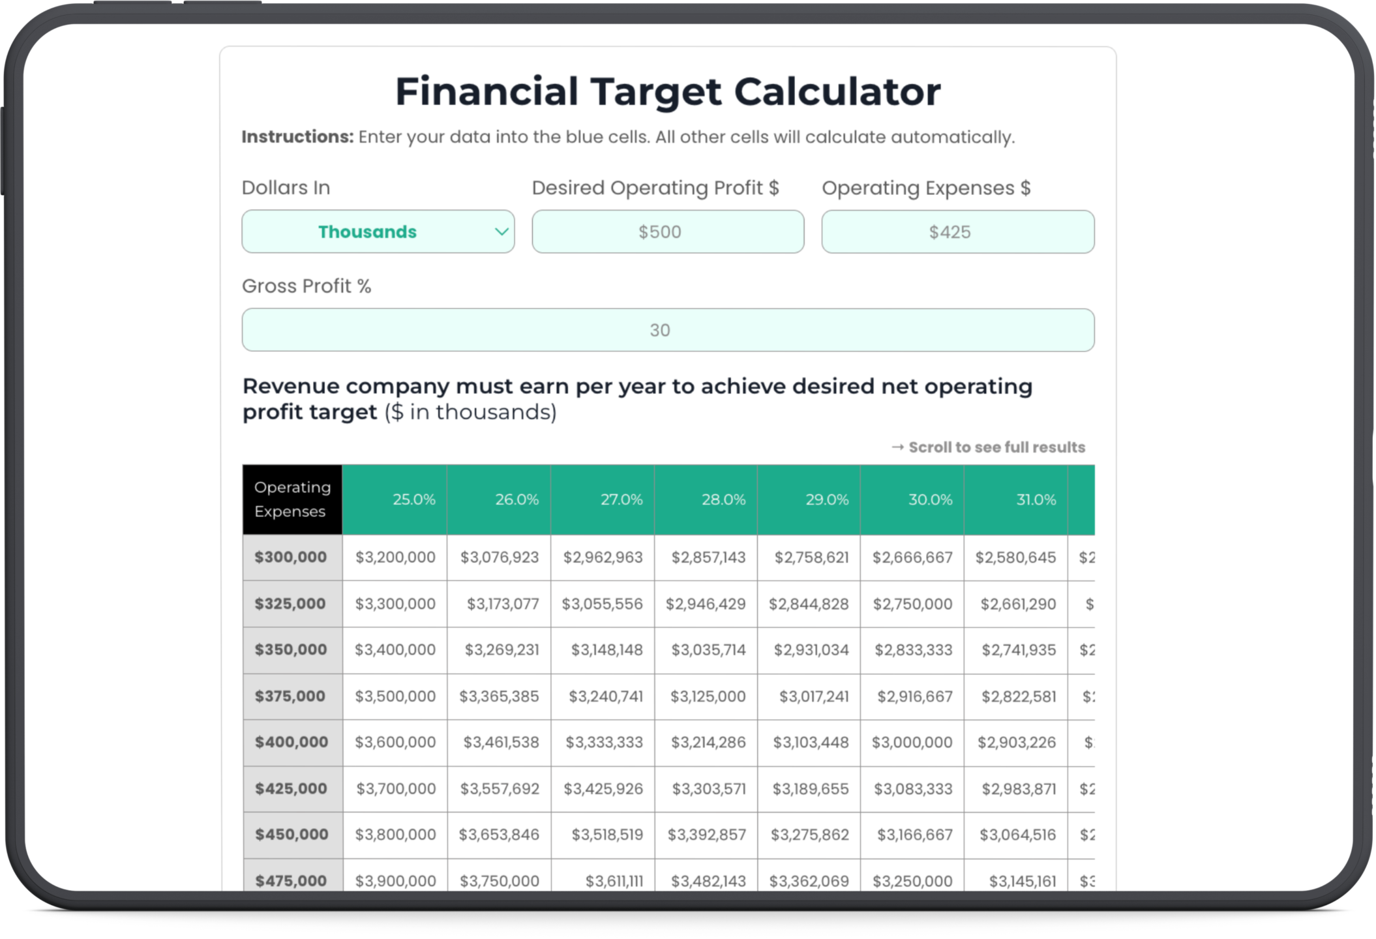This screenshot has height=939, width=1376.
Task: Click the 31.0% column header
Action: coord(1016,499)
